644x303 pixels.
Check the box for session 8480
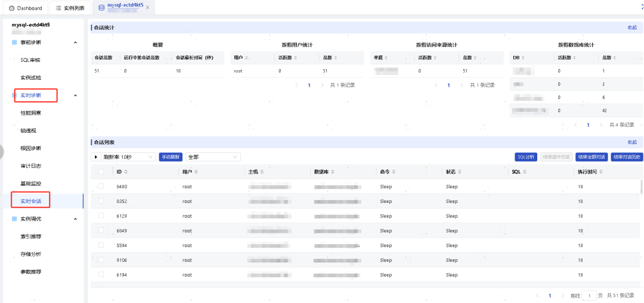(101, 186)
